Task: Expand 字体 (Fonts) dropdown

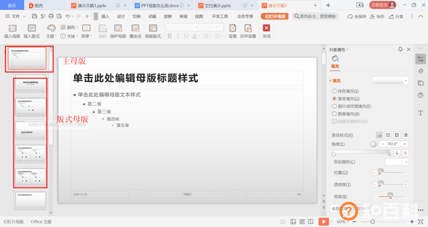Action: click(x=77, y=36)
